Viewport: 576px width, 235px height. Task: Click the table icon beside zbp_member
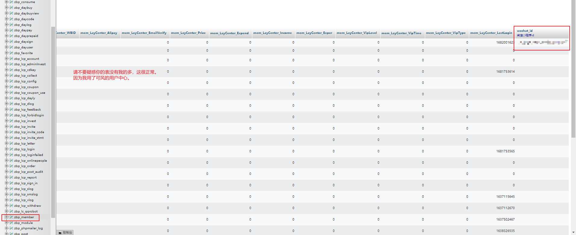11,217
